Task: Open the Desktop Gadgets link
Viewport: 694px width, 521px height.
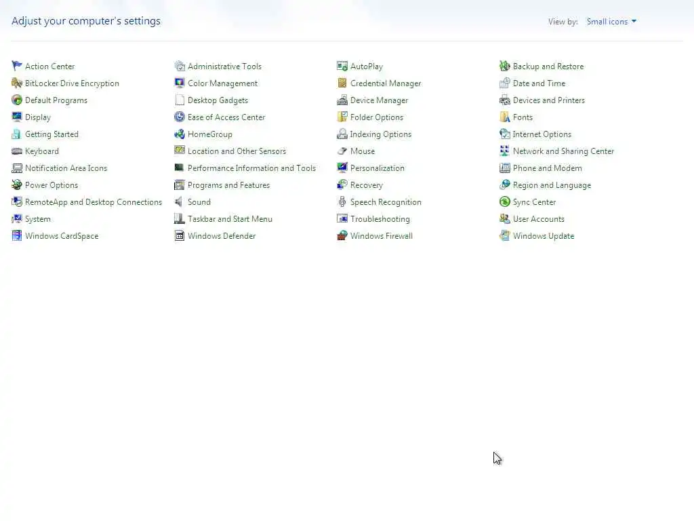Action: point(218,100)
